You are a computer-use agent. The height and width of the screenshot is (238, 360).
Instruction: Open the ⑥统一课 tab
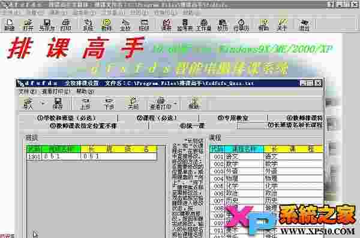coord(192,126)
